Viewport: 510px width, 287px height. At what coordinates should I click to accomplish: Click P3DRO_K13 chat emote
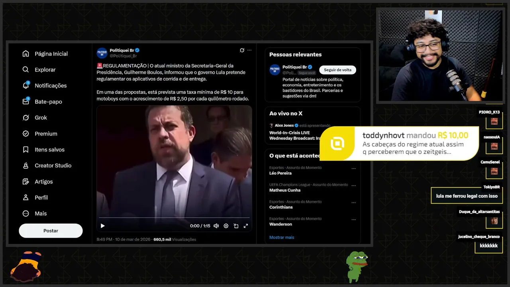[494, 122]
